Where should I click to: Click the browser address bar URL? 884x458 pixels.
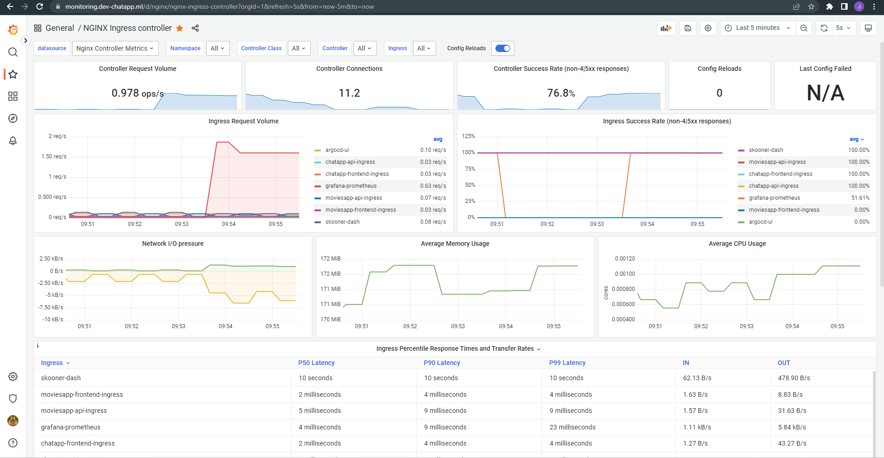click(220, 6)
